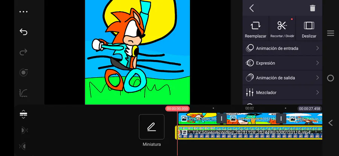Redo the last undone edit

(x=23, y=52)
